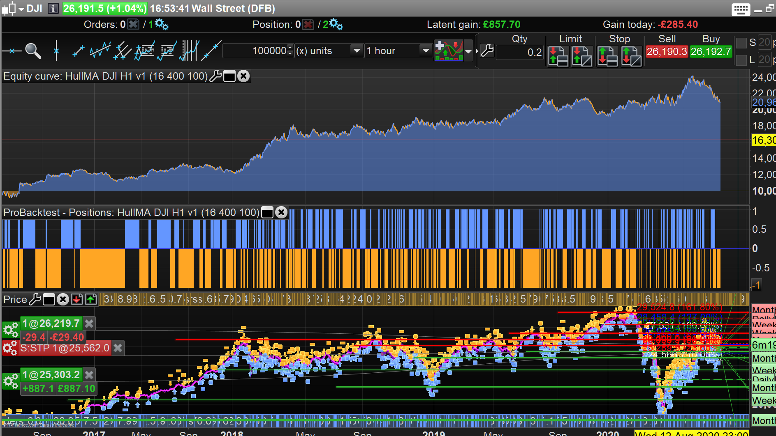This screenshot has height=436, width=776.
Task: Click the red Sell 26,190.3 button
Action: point(667,52)
